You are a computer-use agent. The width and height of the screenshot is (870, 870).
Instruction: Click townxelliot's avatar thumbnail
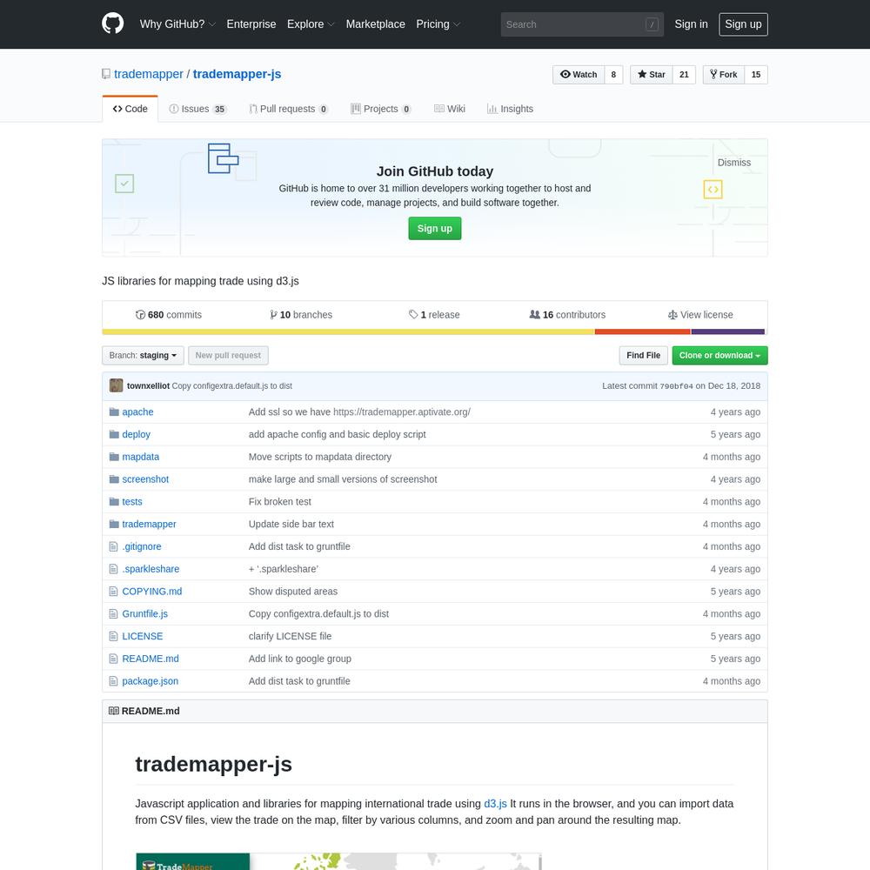point(116,385)
